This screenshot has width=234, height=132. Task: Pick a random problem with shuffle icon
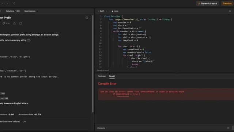14,3
